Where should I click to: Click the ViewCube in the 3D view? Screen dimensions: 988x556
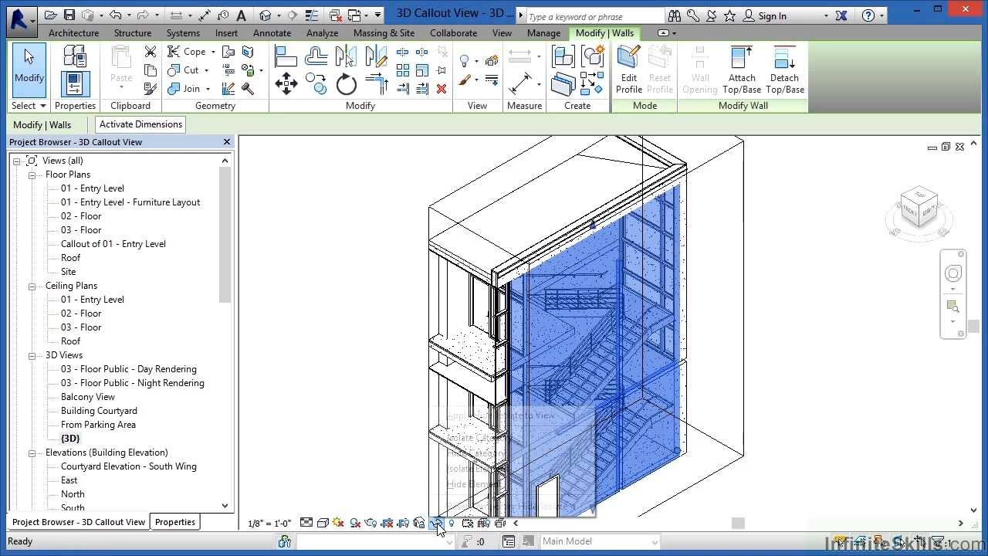tap(919, 209)
